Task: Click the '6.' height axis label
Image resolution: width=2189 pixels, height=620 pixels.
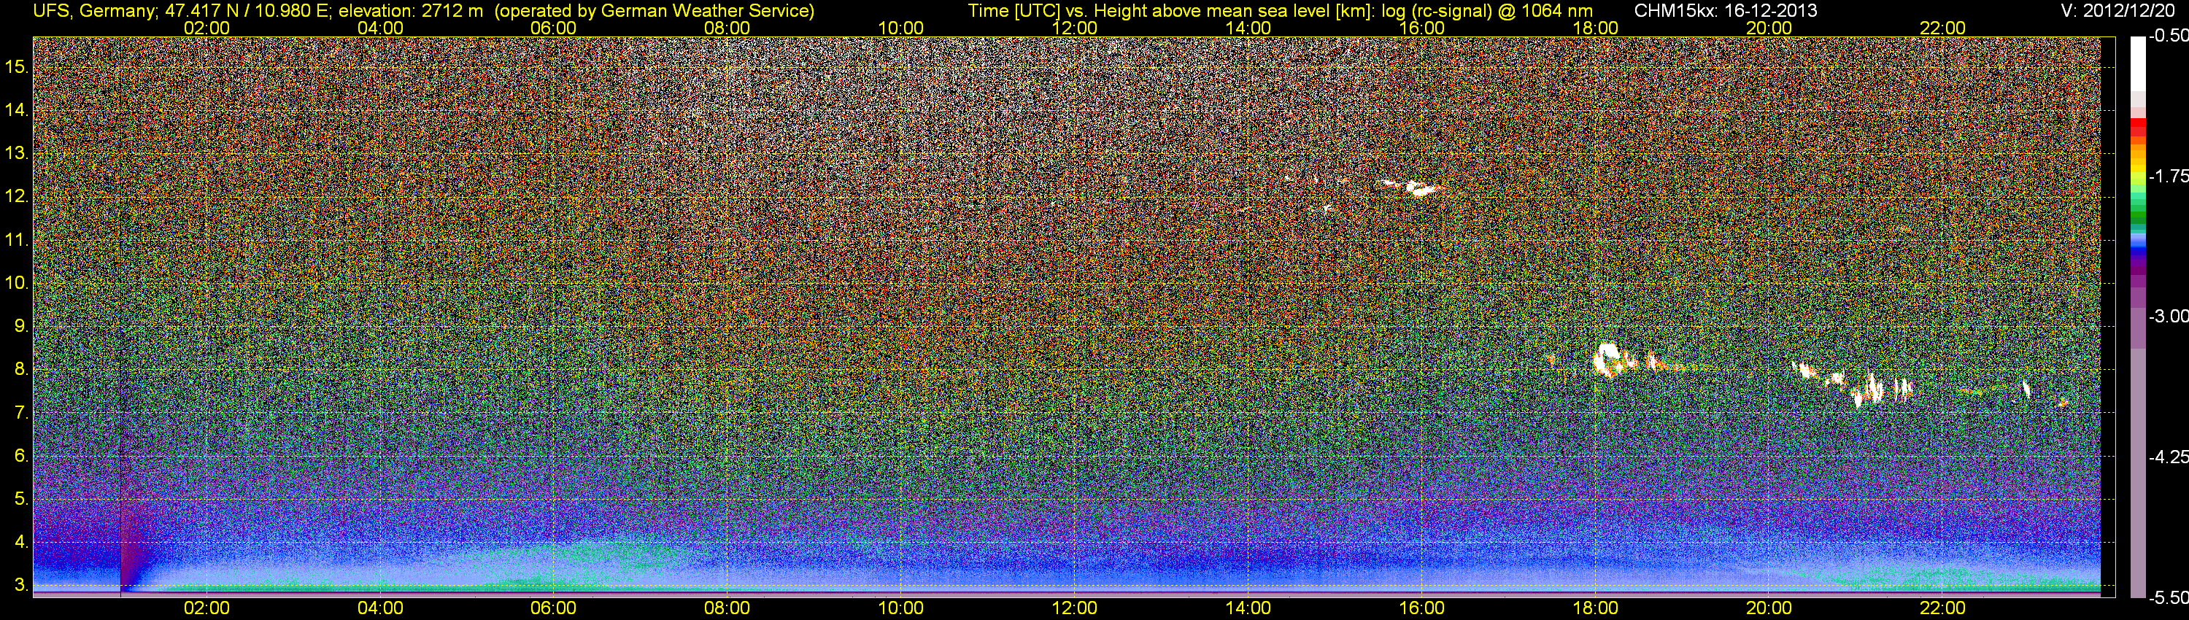Action: (x=21, y=456)
